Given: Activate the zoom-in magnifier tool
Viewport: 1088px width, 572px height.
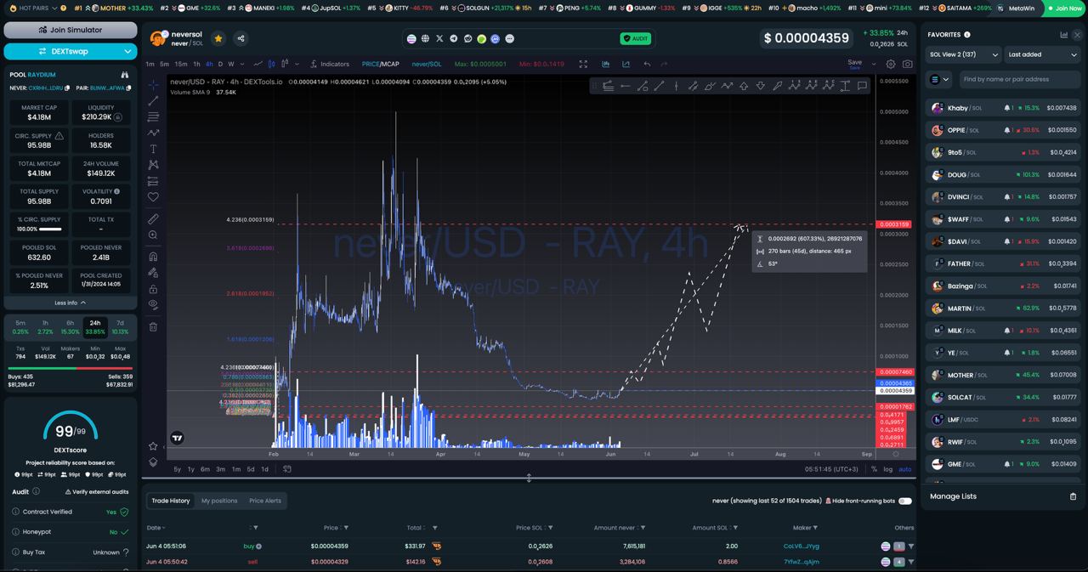Looking at the screenshot, I should click(153, 235).
